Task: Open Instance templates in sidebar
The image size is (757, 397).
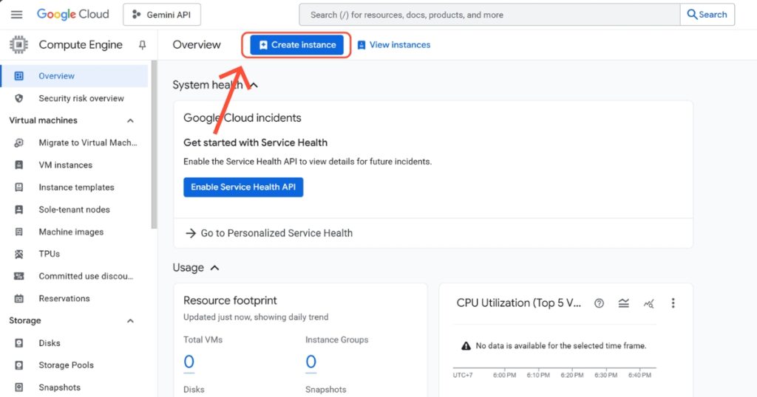Action: tap(76, 187)
